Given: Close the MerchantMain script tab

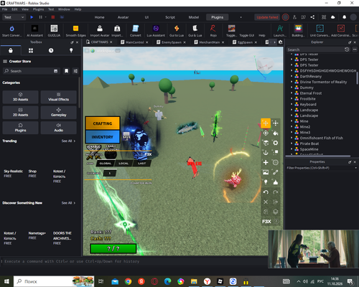Looking at the screenshot, I should (223, 42).
